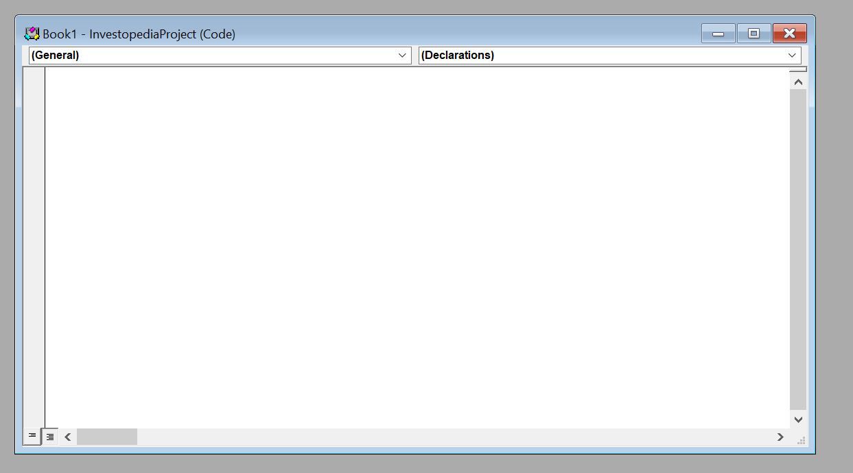Click the vertical scrollbar down arrow
Viewport: 853px width, 473px height.
798,420
